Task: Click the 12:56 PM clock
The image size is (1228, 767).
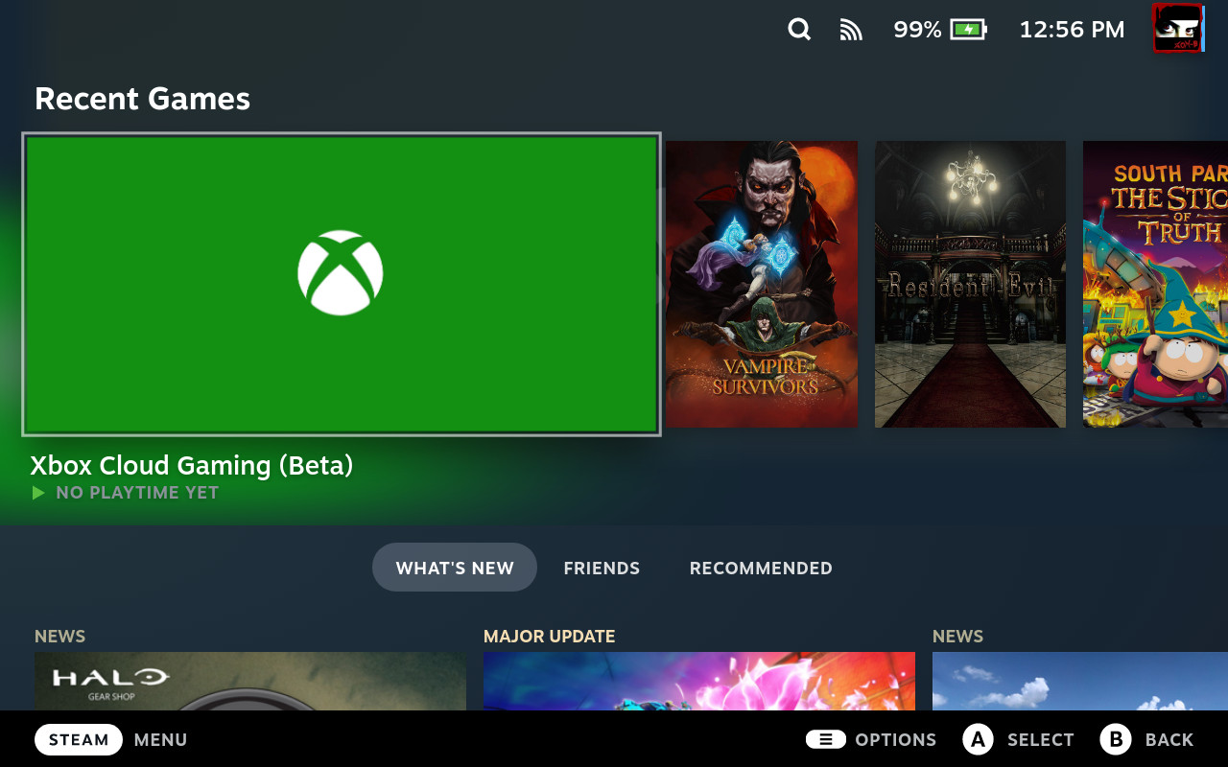Action: point(1072,30)
